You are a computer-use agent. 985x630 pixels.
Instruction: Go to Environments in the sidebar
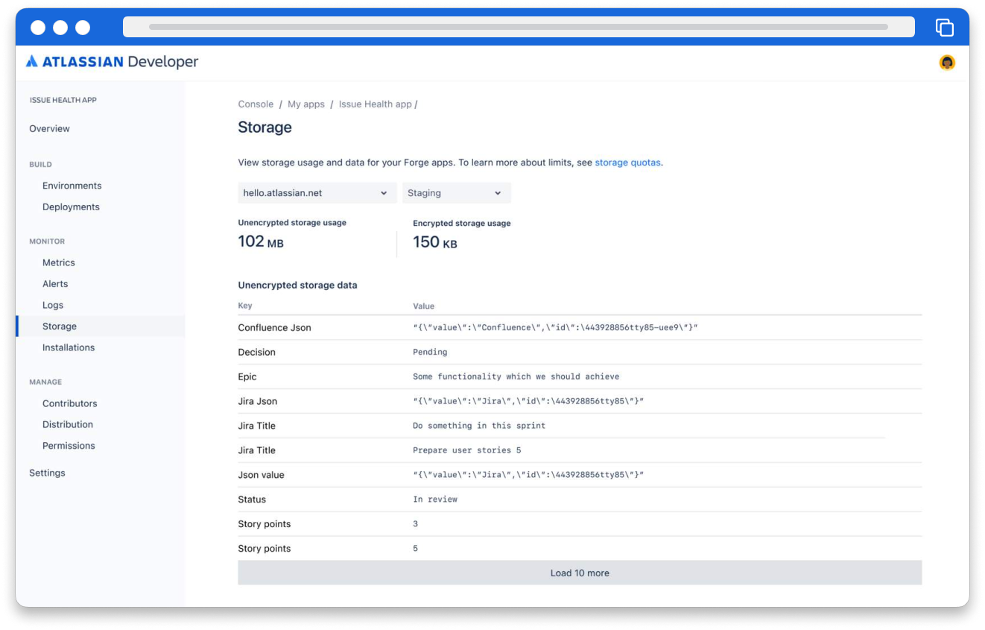click(x=72, y=186)
